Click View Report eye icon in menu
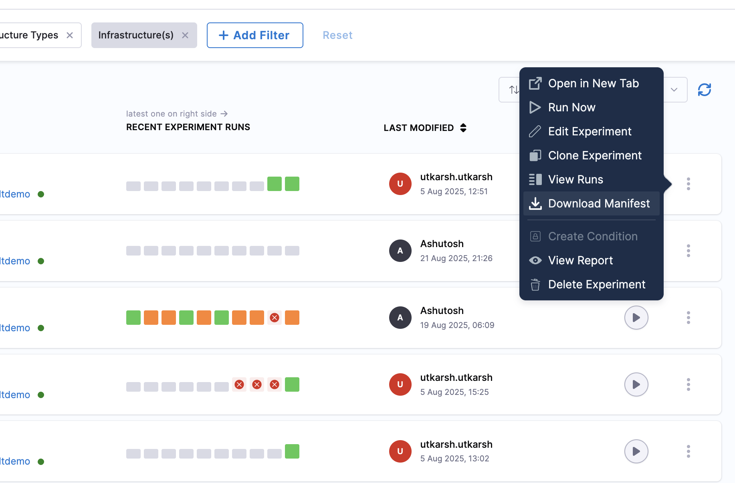735x483 pixels. pyautogui.click(x=535, y=260)
